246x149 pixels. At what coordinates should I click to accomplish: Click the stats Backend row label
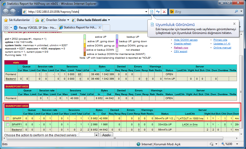coord(11,79)
